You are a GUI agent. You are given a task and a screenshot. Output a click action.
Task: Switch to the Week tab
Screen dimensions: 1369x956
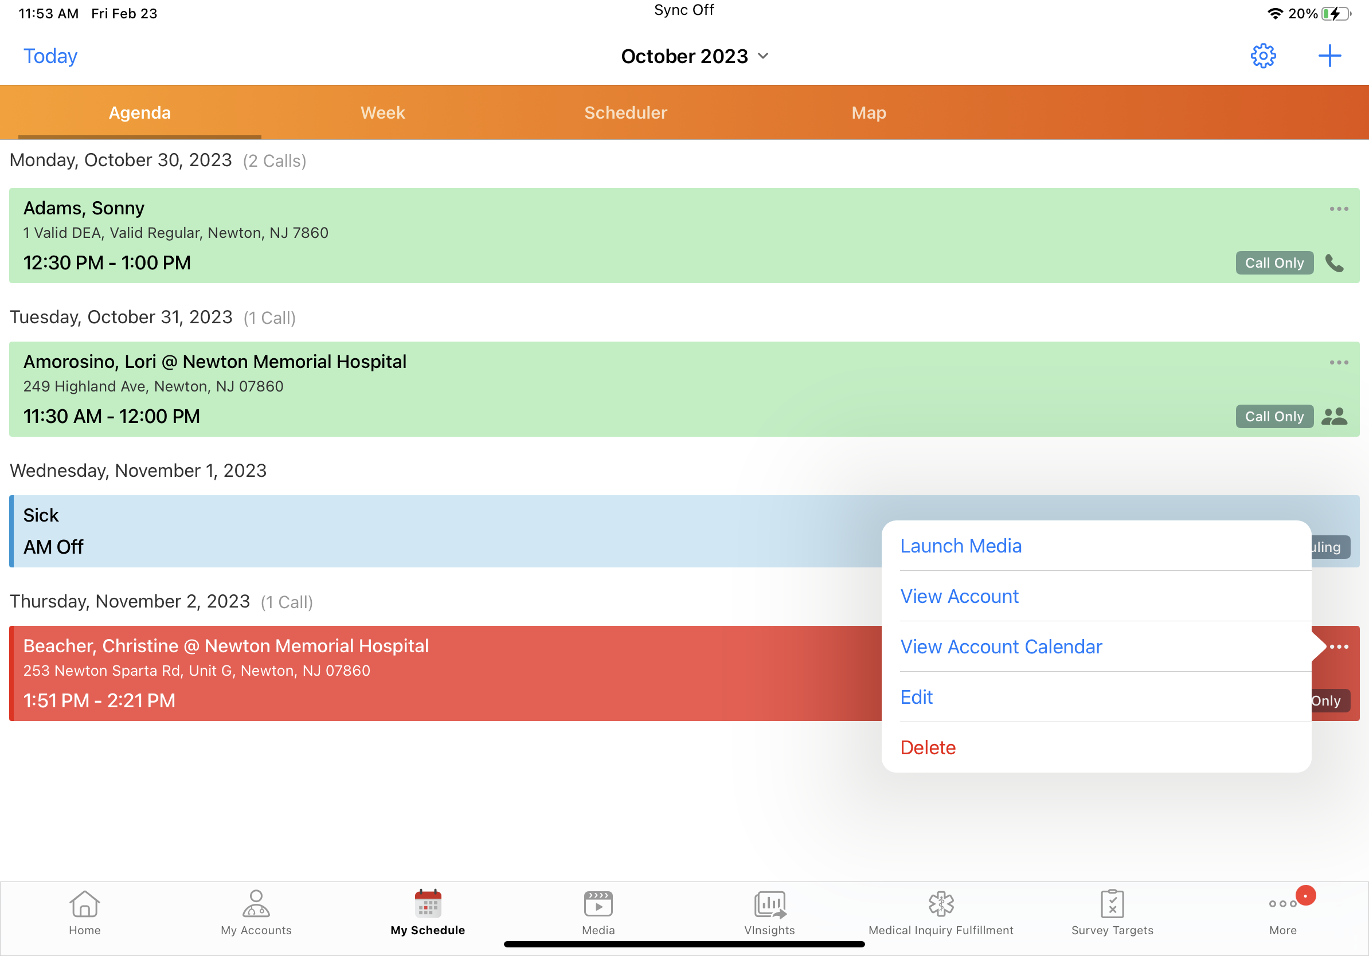382,113
